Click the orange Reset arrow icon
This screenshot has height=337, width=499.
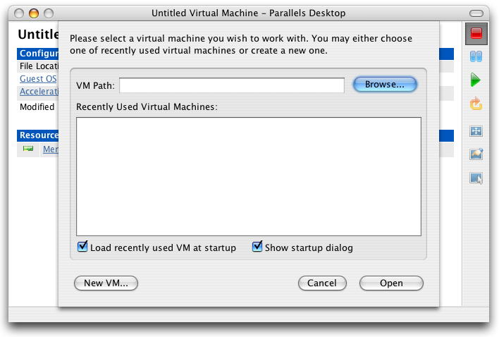pos(476,104)
